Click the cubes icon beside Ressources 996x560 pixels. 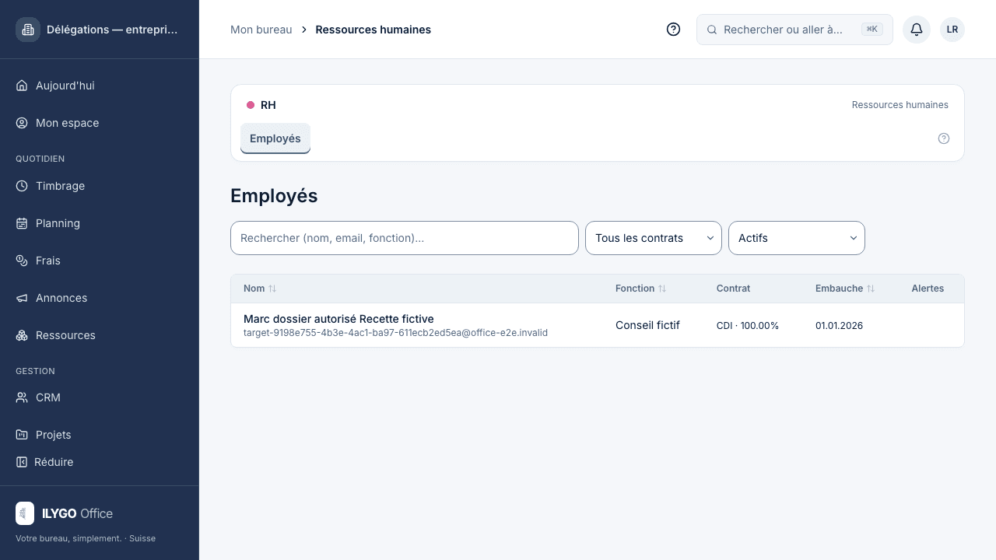point(22,335)
